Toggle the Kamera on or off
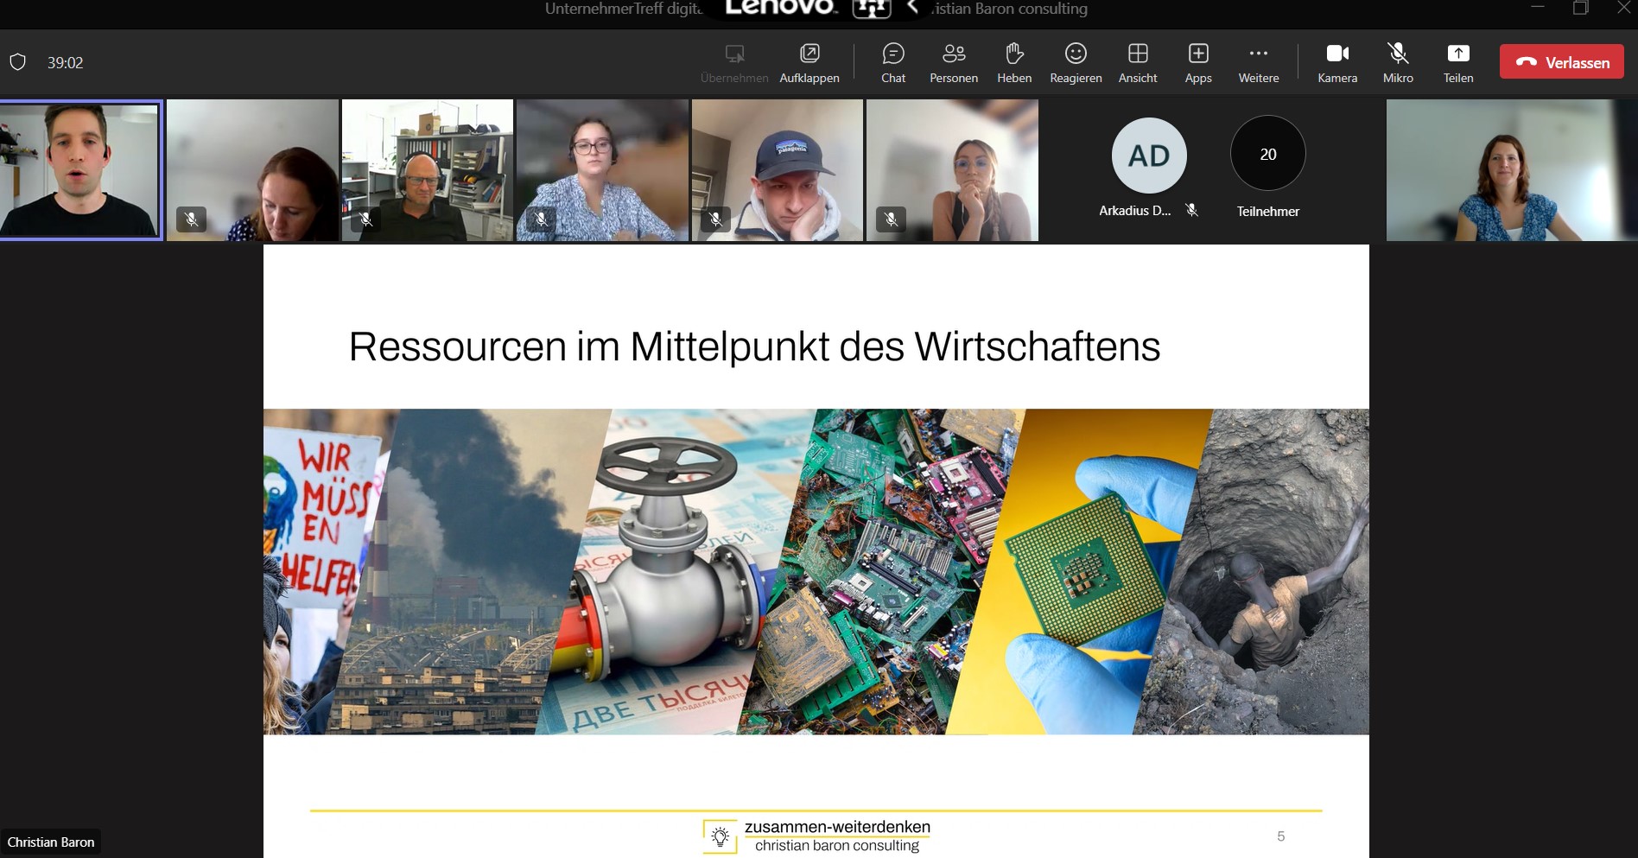The image size is (1638, 858). 1336,63
